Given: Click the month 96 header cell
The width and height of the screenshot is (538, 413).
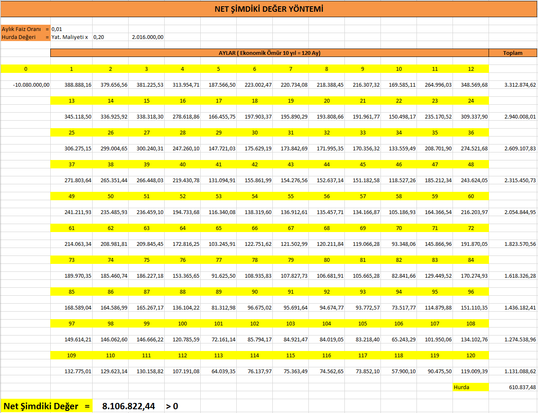Looking at the screenshot, I should pos(471,292).
